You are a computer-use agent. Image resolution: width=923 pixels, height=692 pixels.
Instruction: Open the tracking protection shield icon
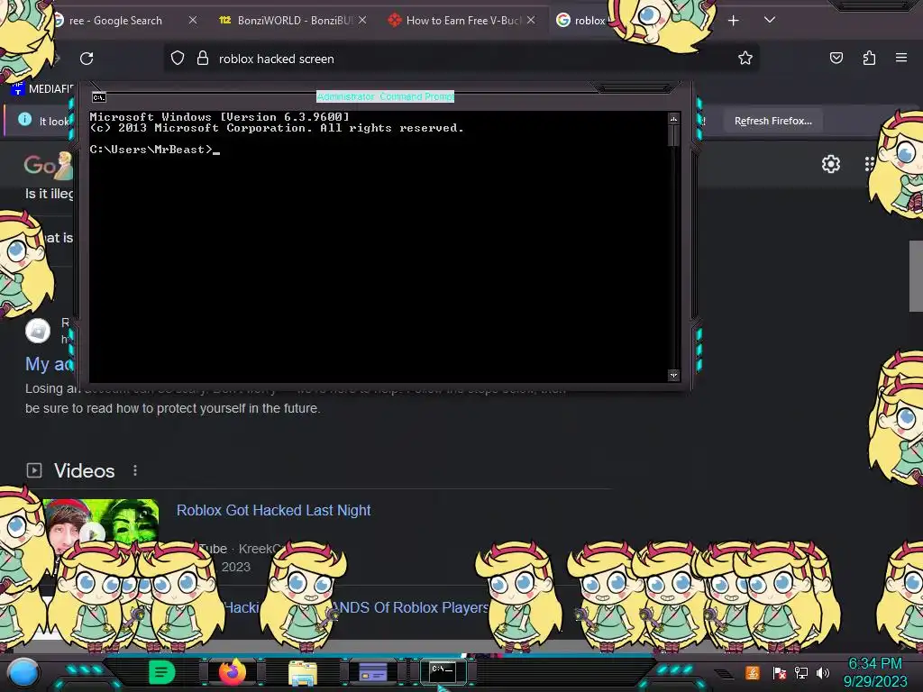tap(178, 58)
